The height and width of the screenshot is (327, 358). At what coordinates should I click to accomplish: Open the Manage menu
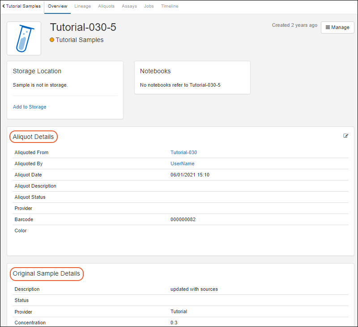pos(337,27)
